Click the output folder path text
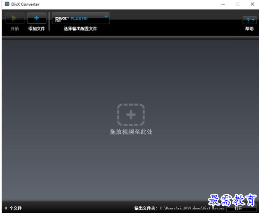This screenshot has width=259, height=213. (192, 208)
